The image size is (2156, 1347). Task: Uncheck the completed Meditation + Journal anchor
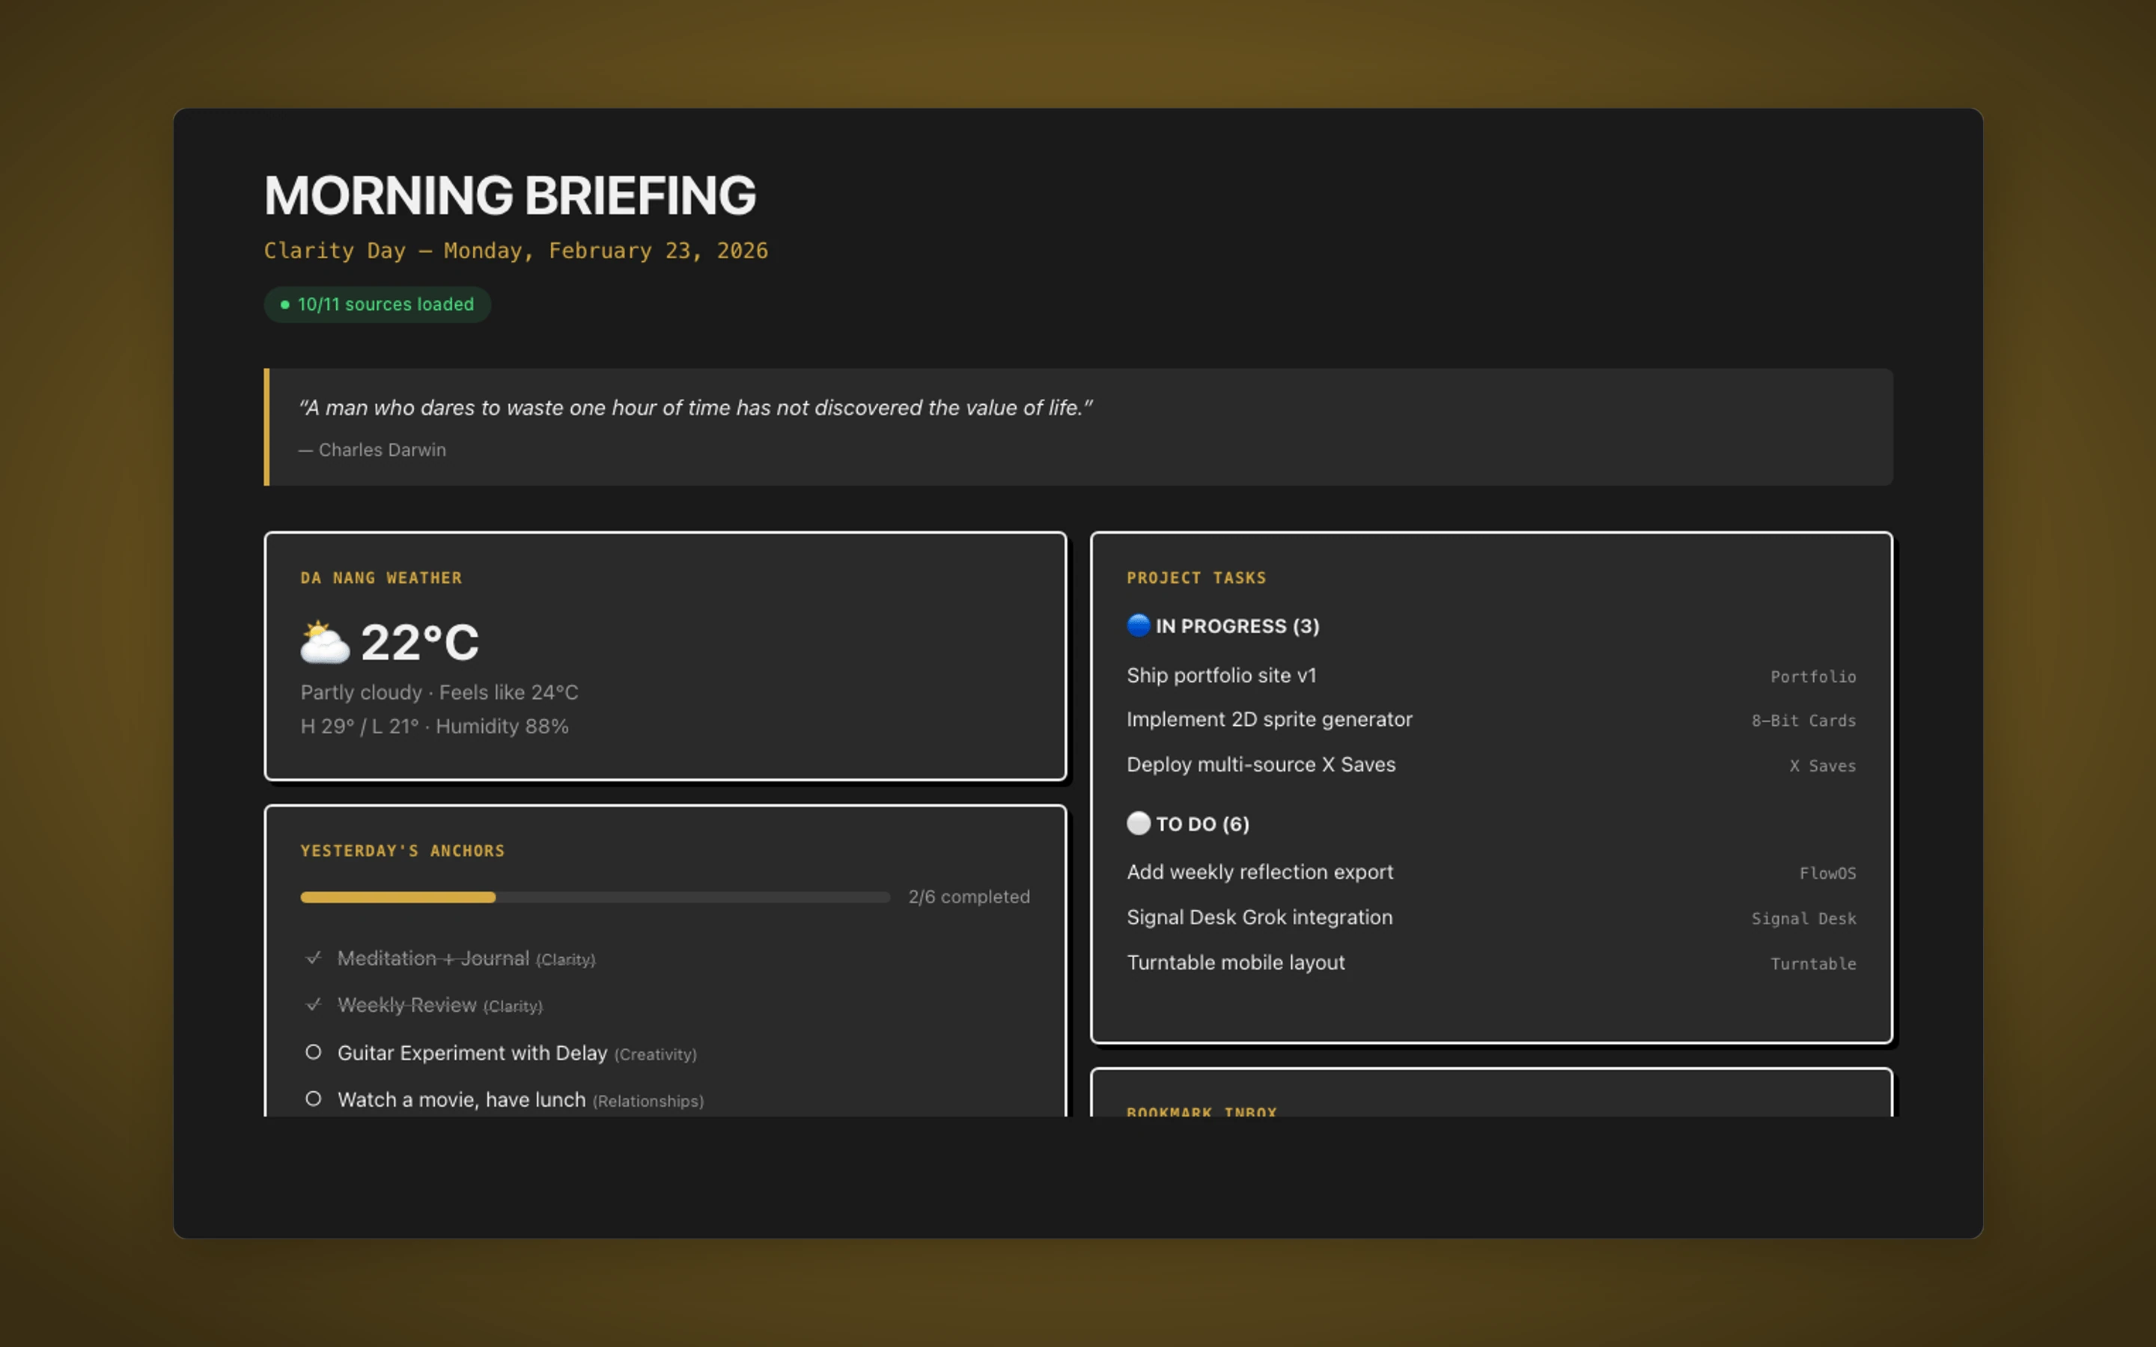[313, 958]
